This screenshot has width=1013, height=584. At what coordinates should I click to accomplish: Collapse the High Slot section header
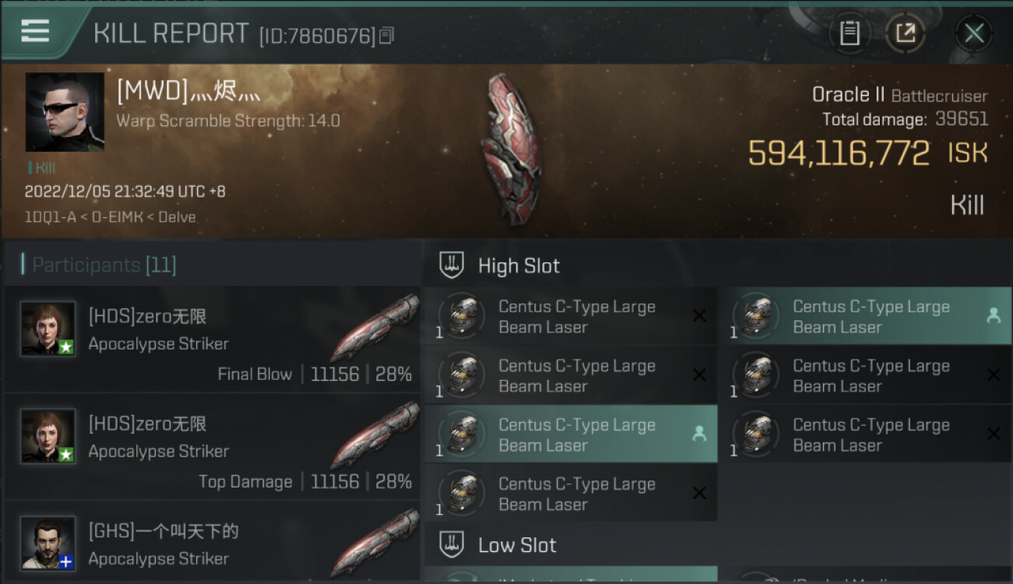(x=718, y=265)
